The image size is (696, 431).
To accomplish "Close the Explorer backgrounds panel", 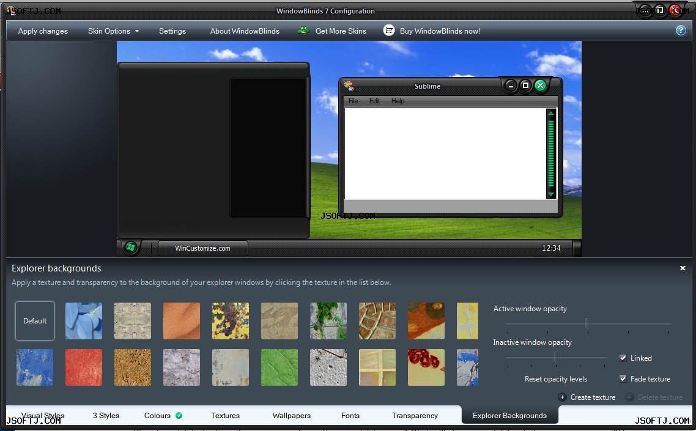I will coord(683,268).
